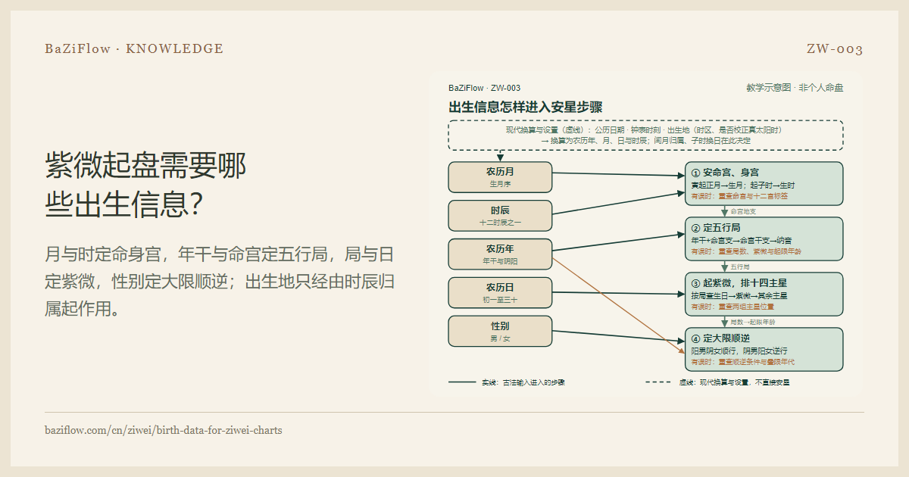Open the diagram thumbnail '出生信息怎样进入安星步骤'
The image size is (909, 477).
coord(645,235)
